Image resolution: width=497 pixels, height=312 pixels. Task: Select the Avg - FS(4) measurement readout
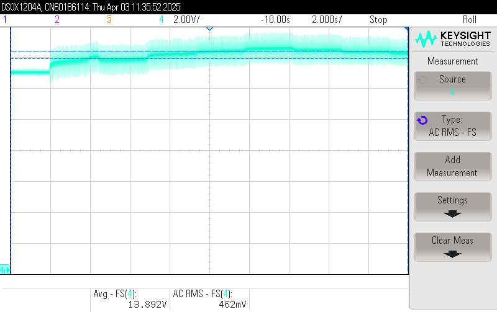coord(129,299)
